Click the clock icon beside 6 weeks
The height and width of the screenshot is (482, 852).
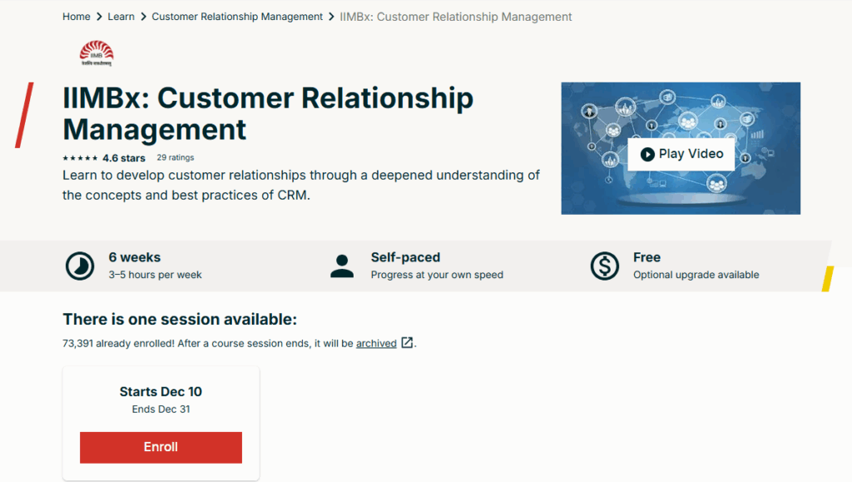click(80, 266)
